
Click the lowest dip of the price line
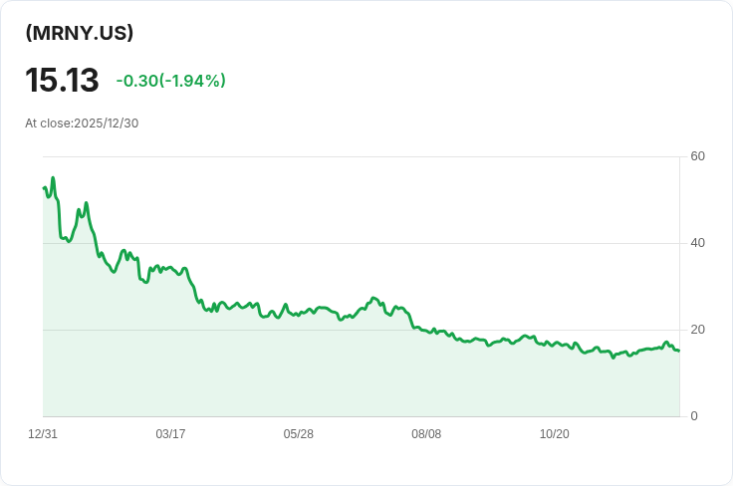pyautogui.click(x=613, y=358)
